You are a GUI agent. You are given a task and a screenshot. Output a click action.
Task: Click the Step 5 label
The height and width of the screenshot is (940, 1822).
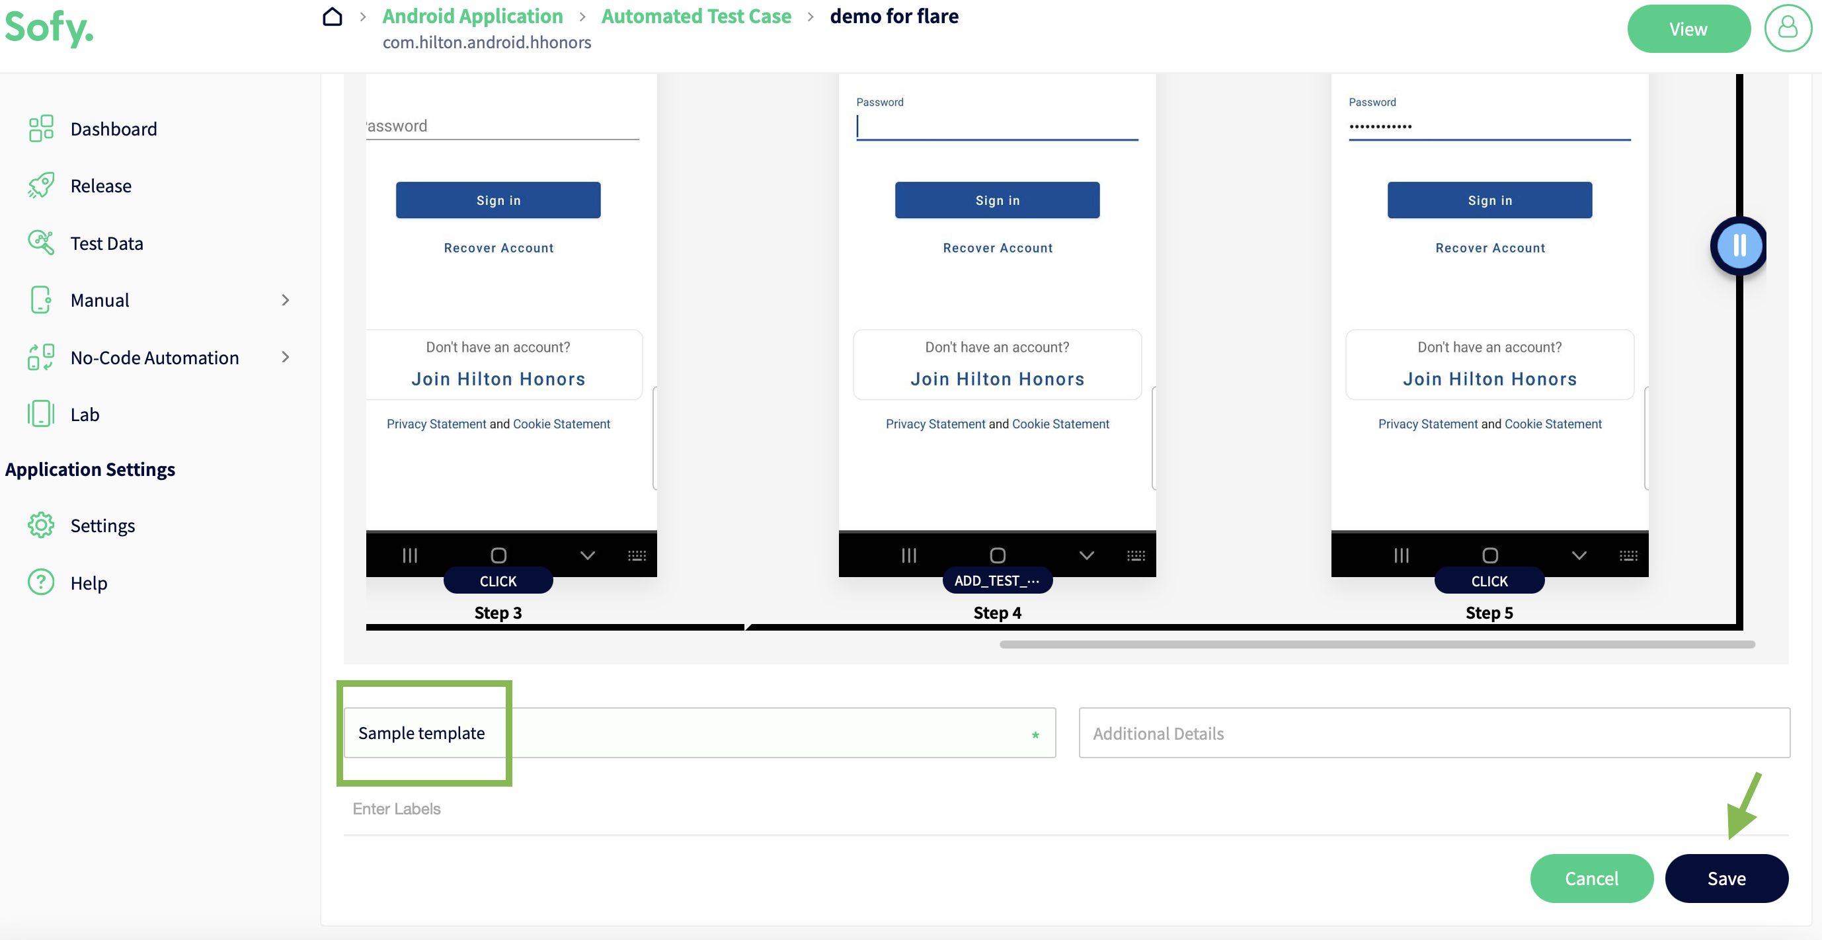point(1489,613)
